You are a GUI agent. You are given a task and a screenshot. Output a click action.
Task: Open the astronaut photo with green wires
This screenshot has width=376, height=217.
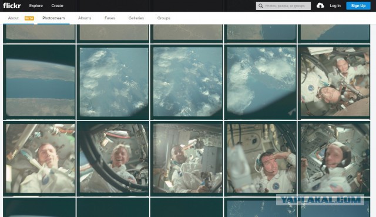tap(39, 159)
